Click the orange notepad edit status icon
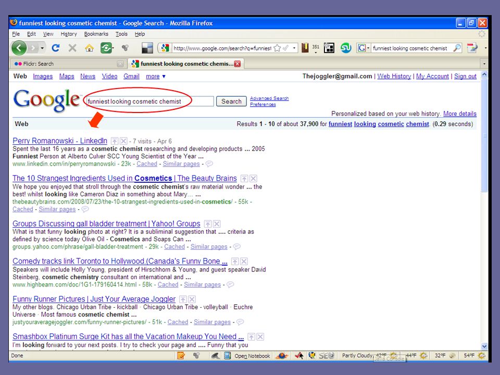 [181, 355]
